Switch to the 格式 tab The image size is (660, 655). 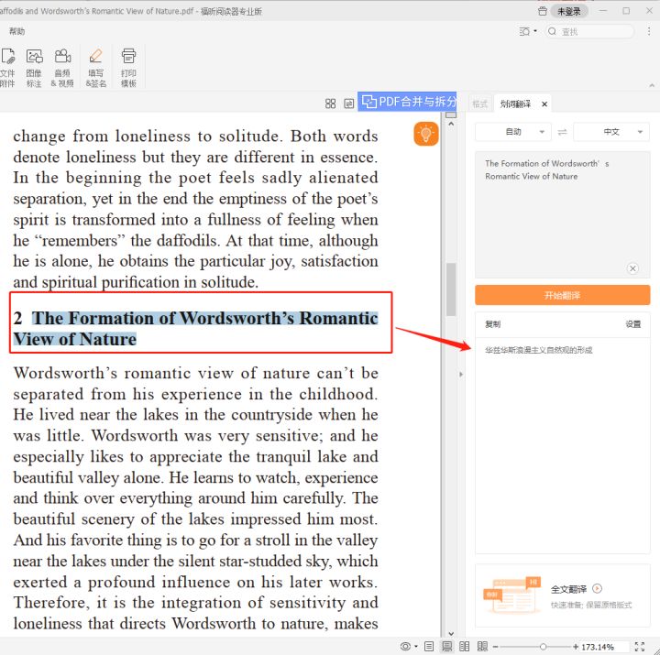(x=479, y=104)
